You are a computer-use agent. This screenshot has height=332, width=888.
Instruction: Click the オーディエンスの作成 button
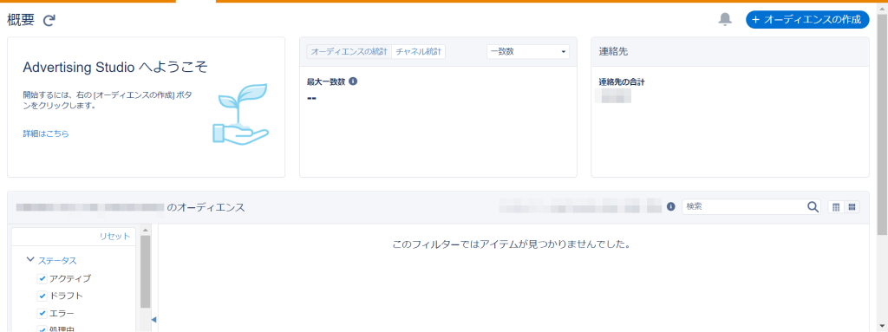pyautogui.click(x=807, y=19)
